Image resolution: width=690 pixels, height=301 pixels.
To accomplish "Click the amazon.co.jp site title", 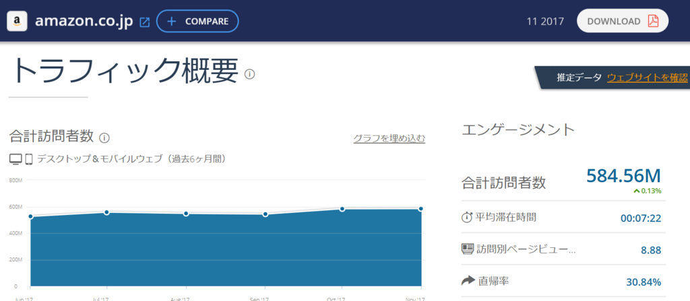I will tap(84, 21).
